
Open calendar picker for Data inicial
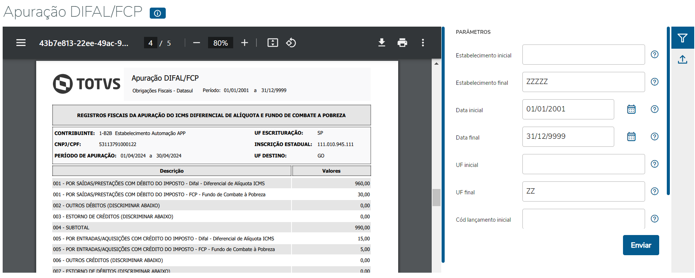click(631, 110)
